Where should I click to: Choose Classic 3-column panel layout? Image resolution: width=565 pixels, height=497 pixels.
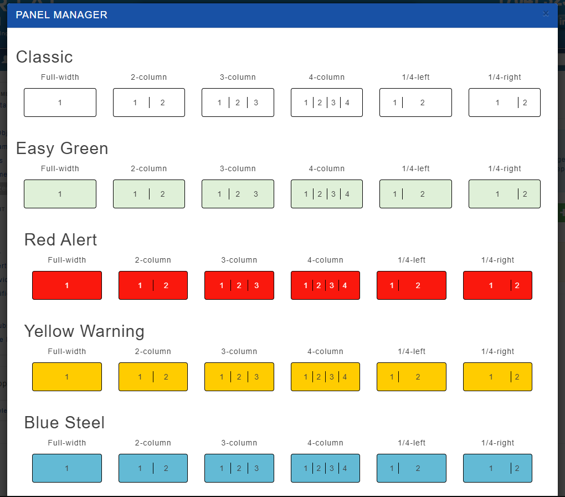(238, 103)
